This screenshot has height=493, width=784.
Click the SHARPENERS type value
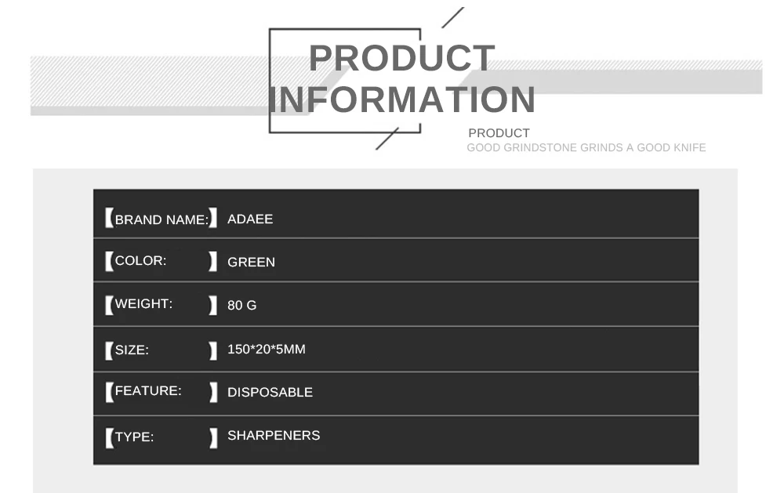pos(274,435)
